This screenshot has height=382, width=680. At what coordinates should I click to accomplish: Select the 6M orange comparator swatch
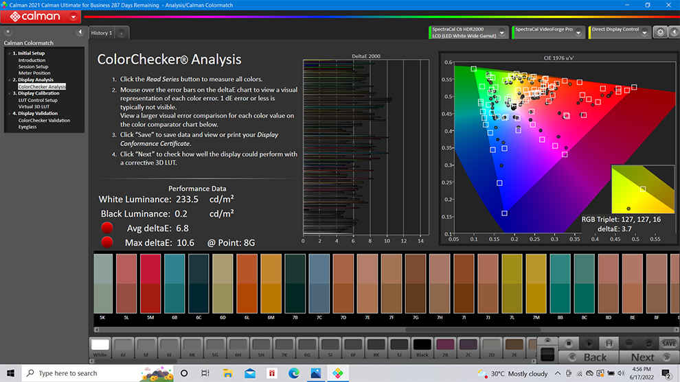(x=271, y=283)
